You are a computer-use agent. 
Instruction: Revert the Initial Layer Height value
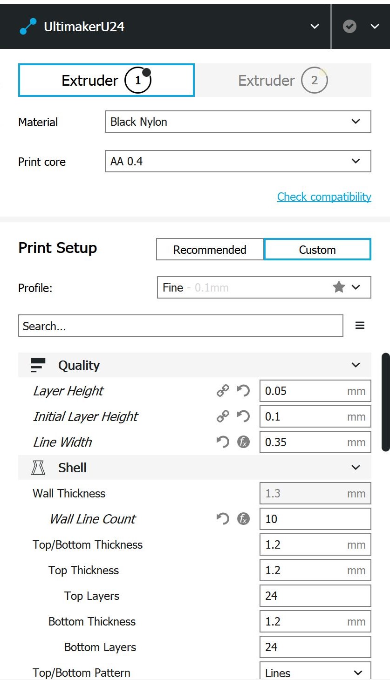pyautogui.click(x=243, y=416)
